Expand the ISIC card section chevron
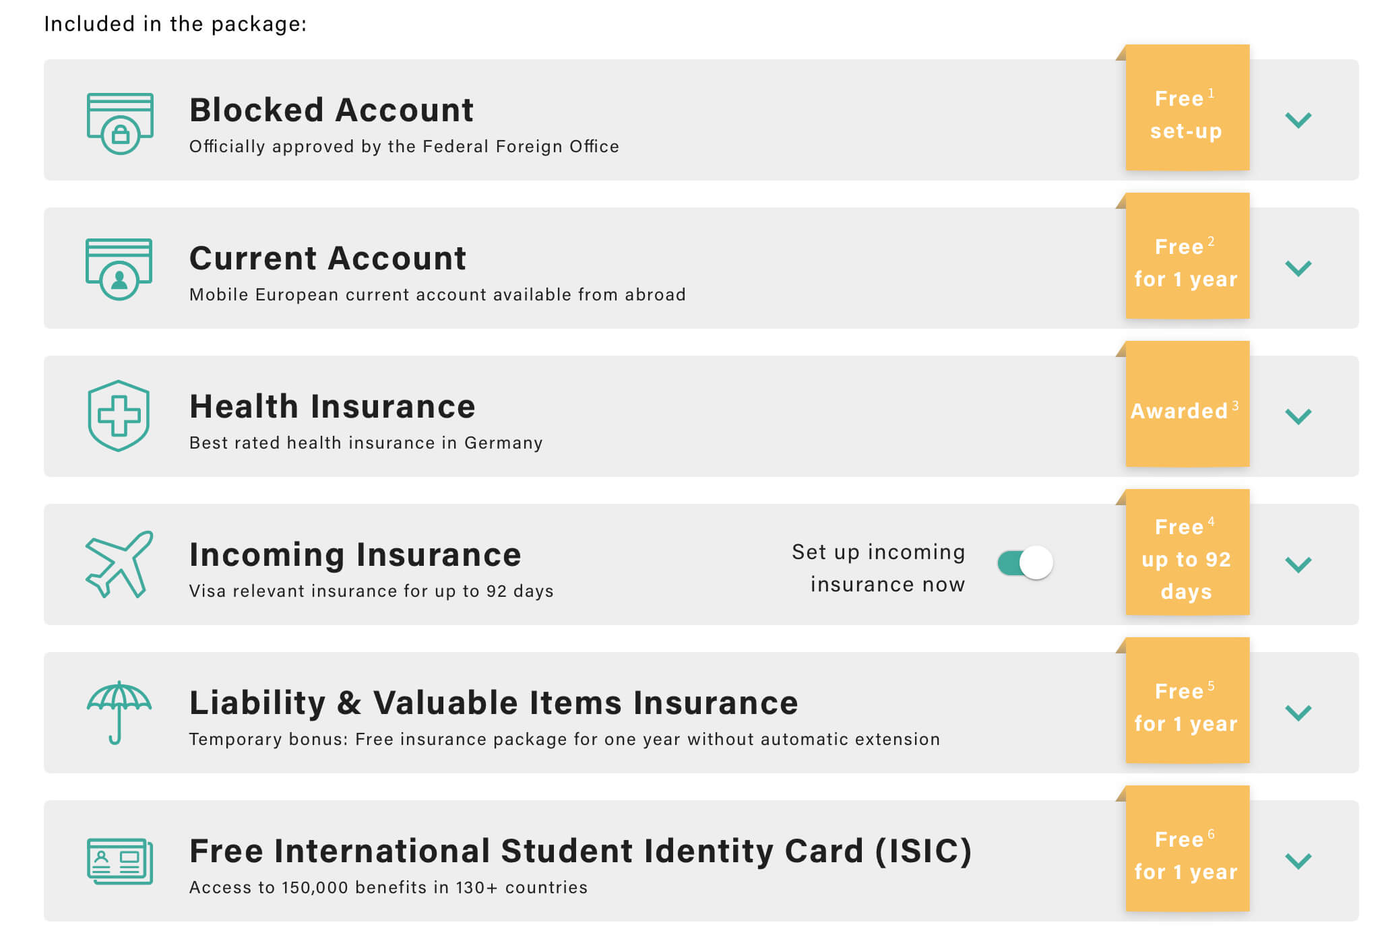The image size is (1380, 939). click(1298, 861)
